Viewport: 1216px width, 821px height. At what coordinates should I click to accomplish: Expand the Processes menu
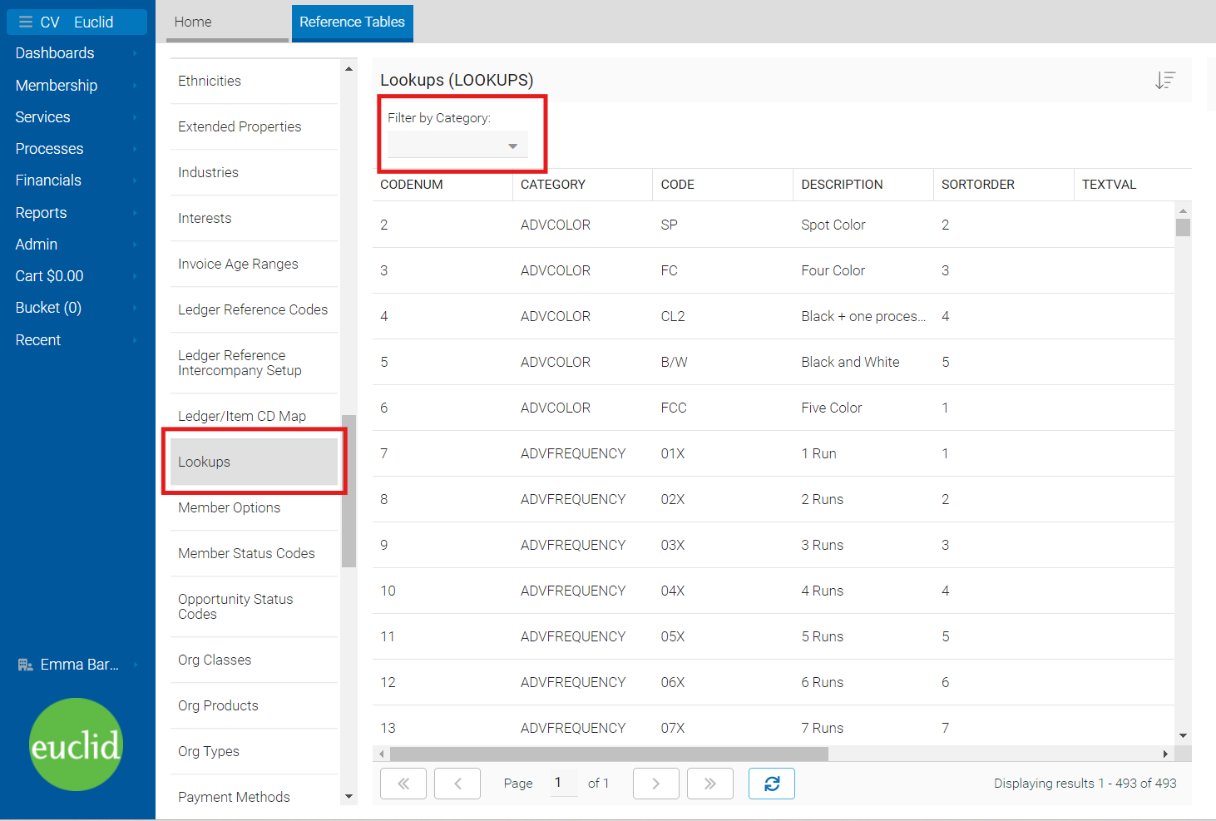[77, 149]
